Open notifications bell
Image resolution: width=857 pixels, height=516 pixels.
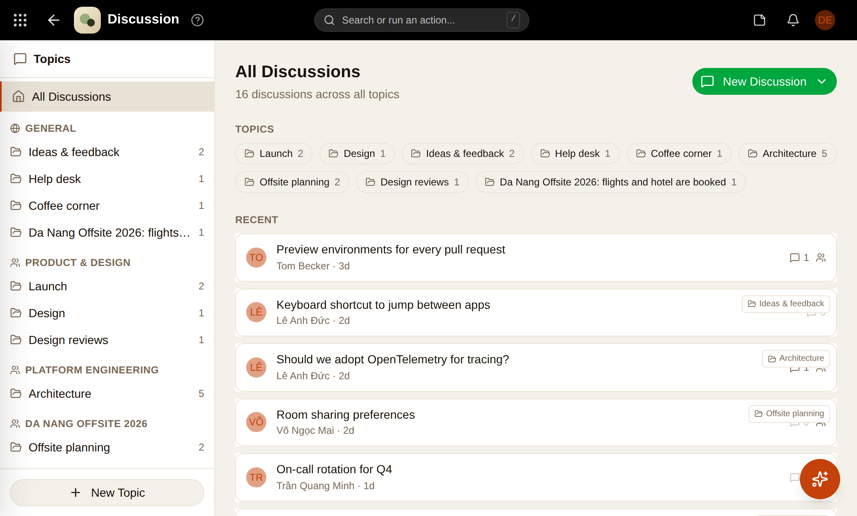(x=793, y=20)
